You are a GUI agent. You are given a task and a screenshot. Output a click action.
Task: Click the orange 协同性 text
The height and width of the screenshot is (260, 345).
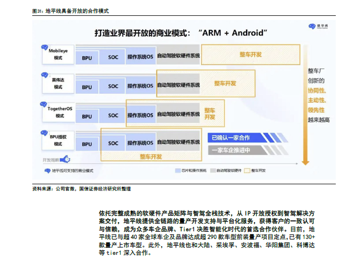tap(317, 91)
